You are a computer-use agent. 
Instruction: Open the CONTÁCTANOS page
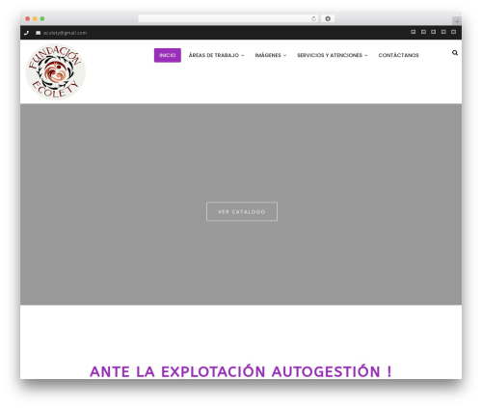tap(398, 55)
